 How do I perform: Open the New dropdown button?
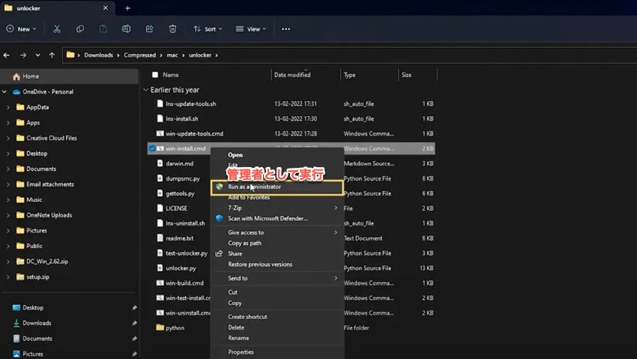pyautogui.click(x=21, y=28)
